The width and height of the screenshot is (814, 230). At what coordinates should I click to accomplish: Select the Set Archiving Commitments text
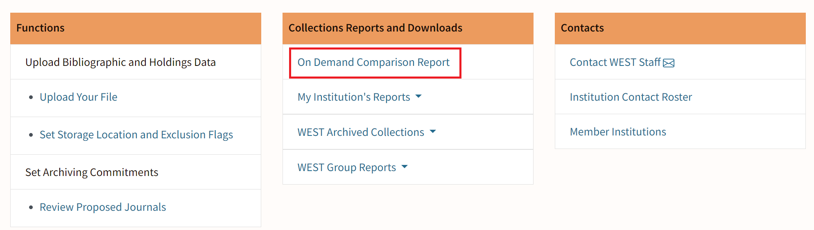pos(92,172)
